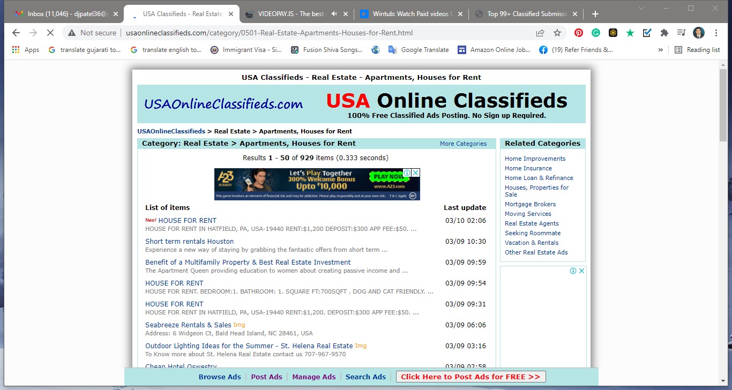
Task: Close the sidebar ad with X
Action: click(x=582, y=271)
